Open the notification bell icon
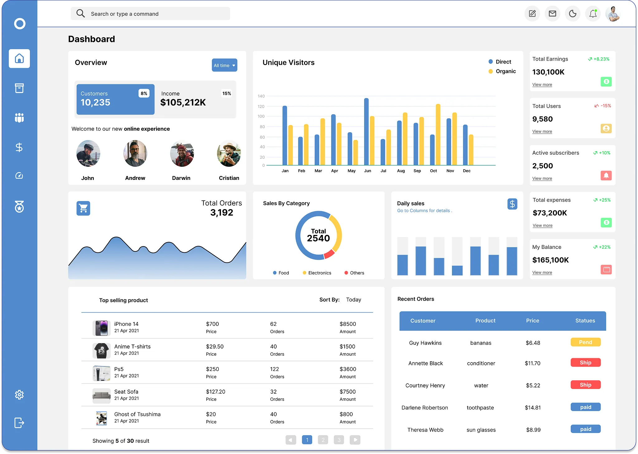This screenshot has height=454, width=638. click(593, 14)
